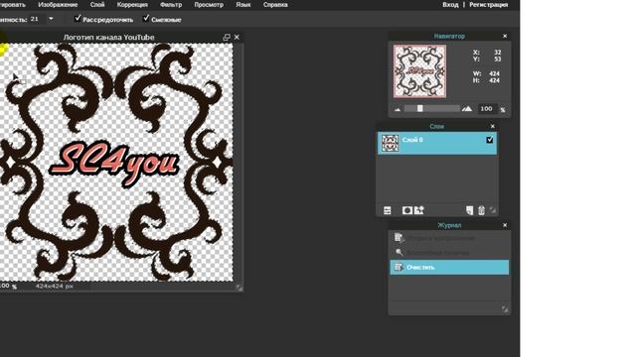Open the Просмотр menu
This screenshot has width=636, height=357.
(209, 5)
